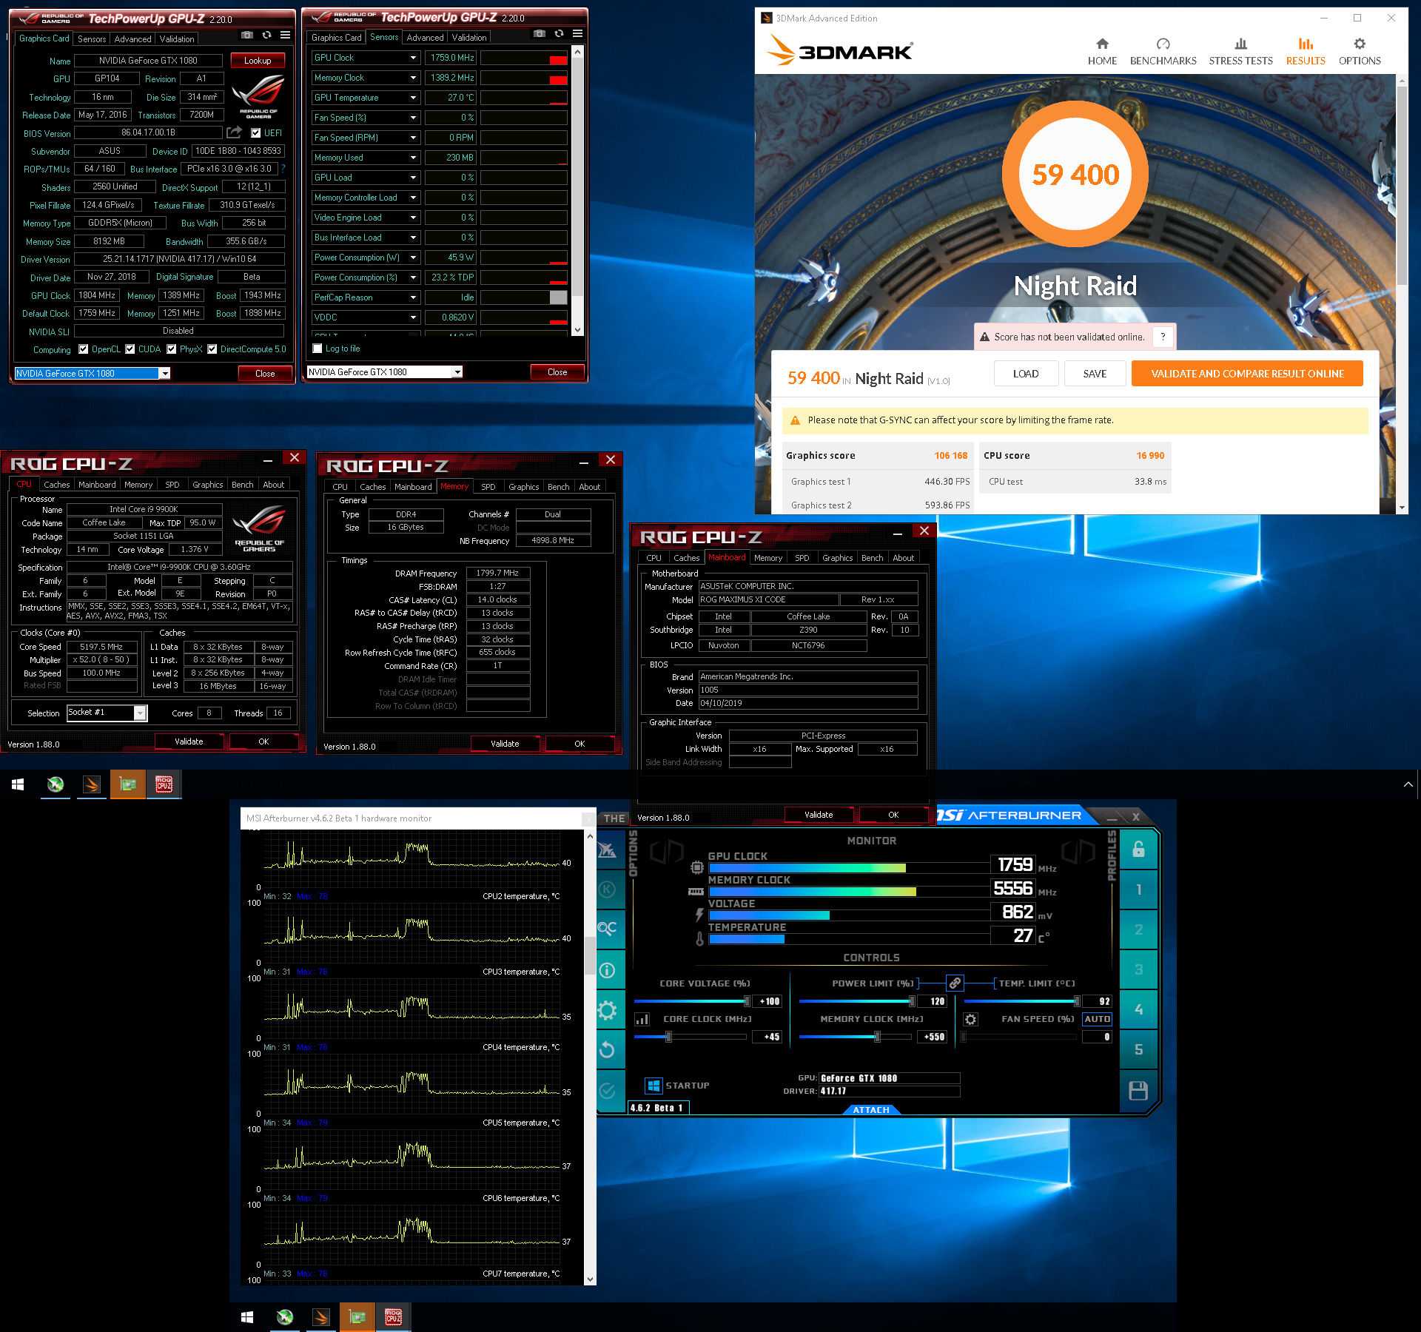1421x1332 pixels.
Task: Open GPU selector dropdown in Sensors window
Action: coord(457,372)
